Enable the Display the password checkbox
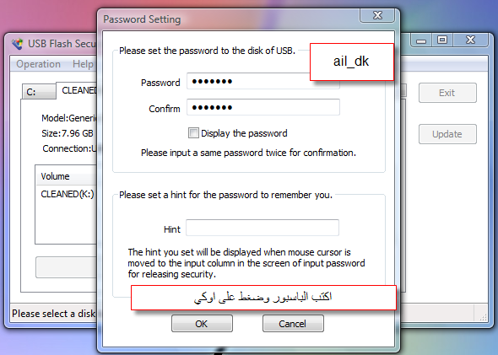498x355 pixels. (193, 133)
